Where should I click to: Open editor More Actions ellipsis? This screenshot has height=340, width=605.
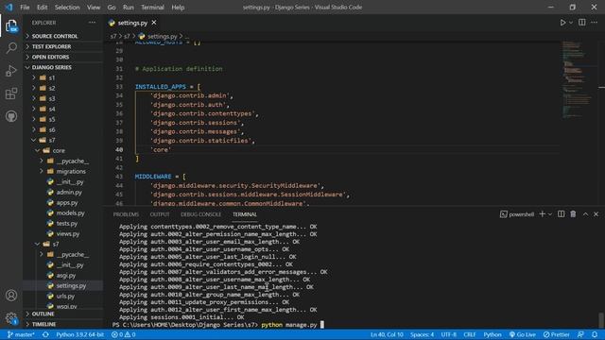pyautogui.click(x=595, y=23)
